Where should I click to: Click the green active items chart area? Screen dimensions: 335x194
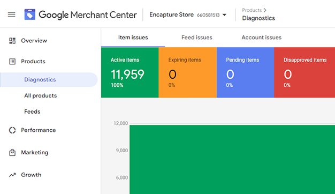pos(232,159)
